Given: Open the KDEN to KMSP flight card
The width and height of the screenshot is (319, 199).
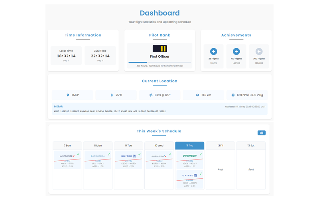Looking at the screenshot, I should click(190, 160).
